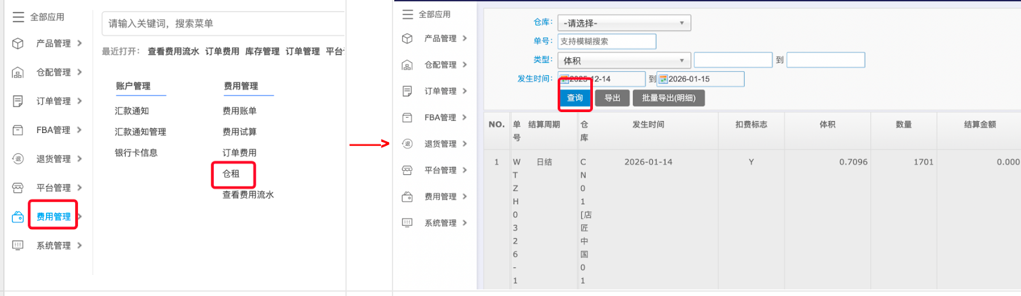The image size is (1021, 296).
Task: Select 仓租 under 费用管理 menu
Action: pos(231,174)
